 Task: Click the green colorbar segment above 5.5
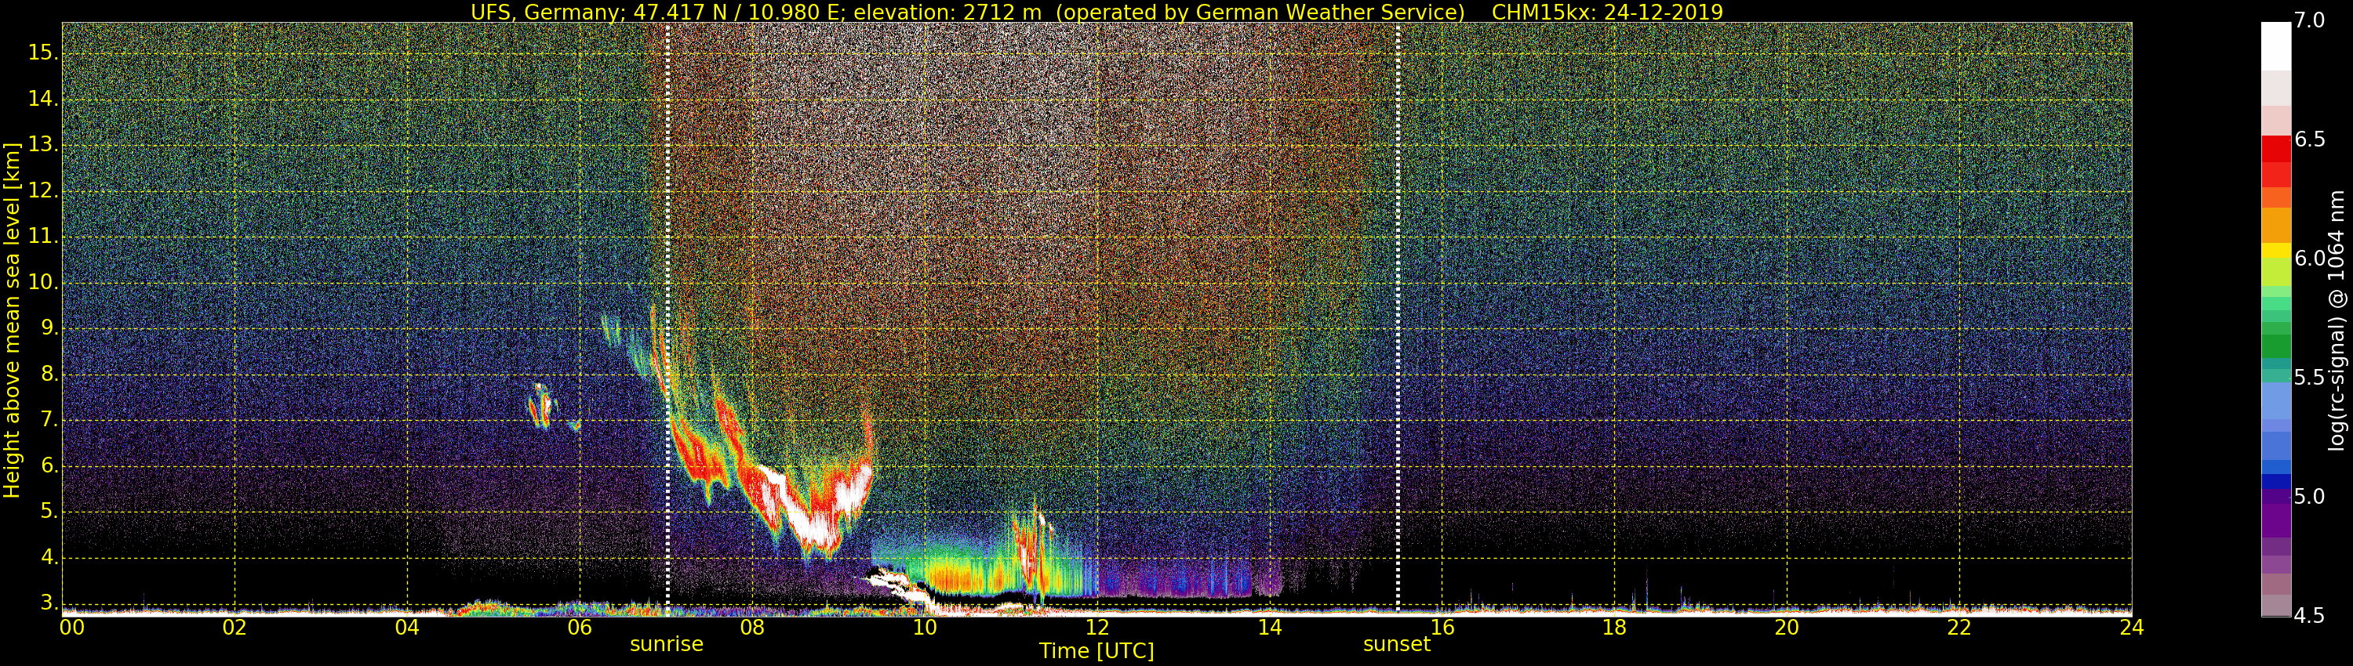2275,348
